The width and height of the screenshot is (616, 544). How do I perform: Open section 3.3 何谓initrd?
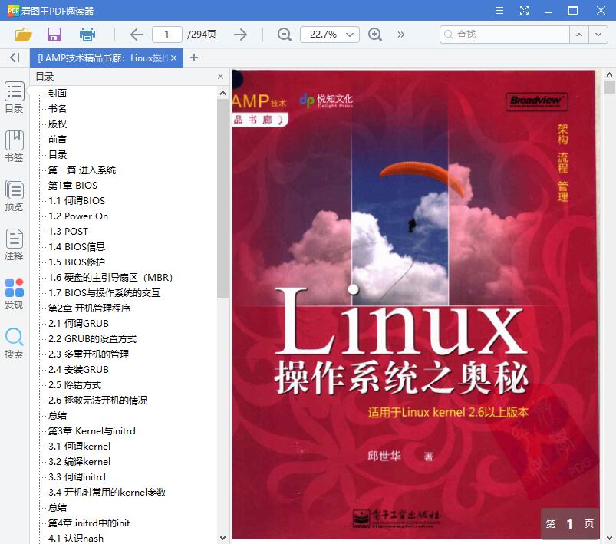point(77,476)
